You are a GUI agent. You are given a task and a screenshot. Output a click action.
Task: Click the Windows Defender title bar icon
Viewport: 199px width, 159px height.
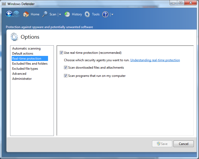pyautogui.click(x=4, y=4)
